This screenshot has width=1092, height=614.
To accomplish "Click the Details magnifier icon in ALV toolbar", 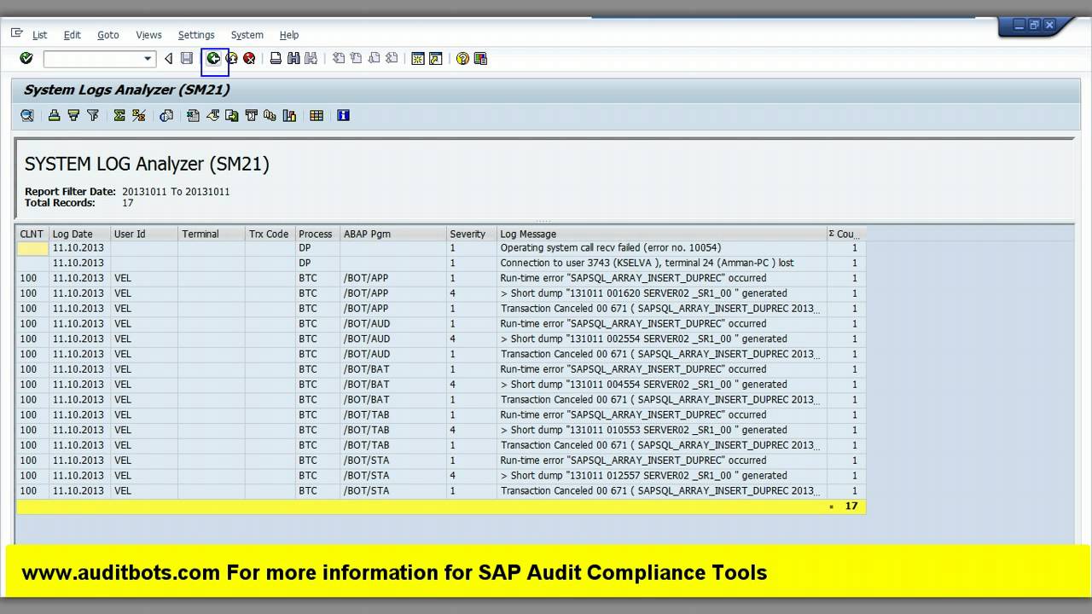I will point(27,115).
